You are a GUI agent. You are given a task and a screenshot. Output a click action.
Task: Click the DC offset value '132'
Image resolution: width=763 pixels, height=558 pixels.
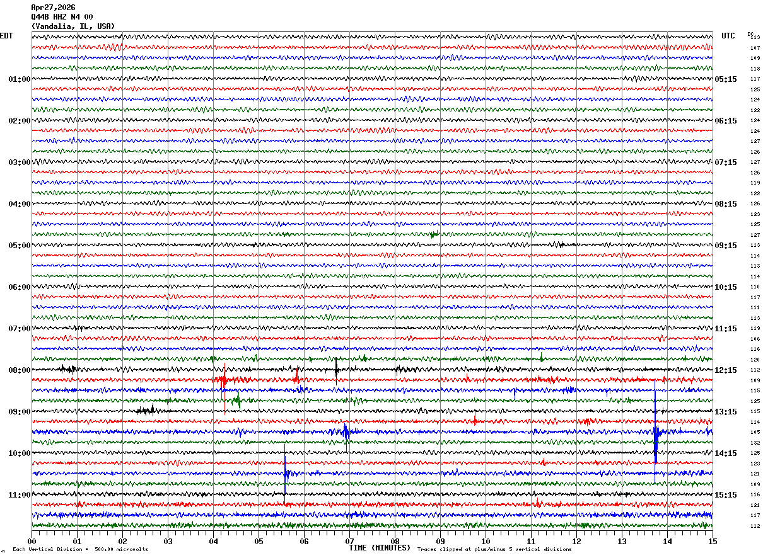(x=755, y=443)
